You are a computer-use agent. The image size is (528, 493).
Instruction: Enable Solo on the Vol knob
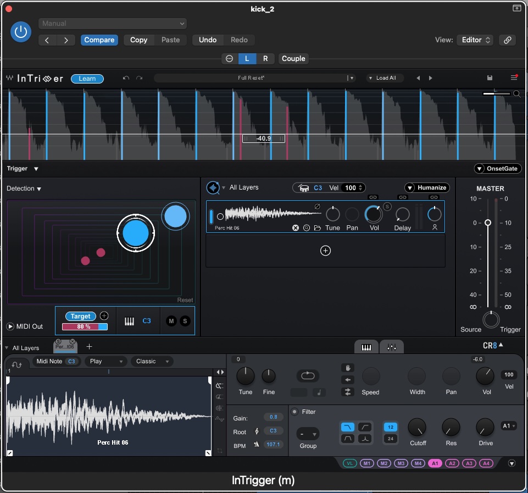[386, 207]
